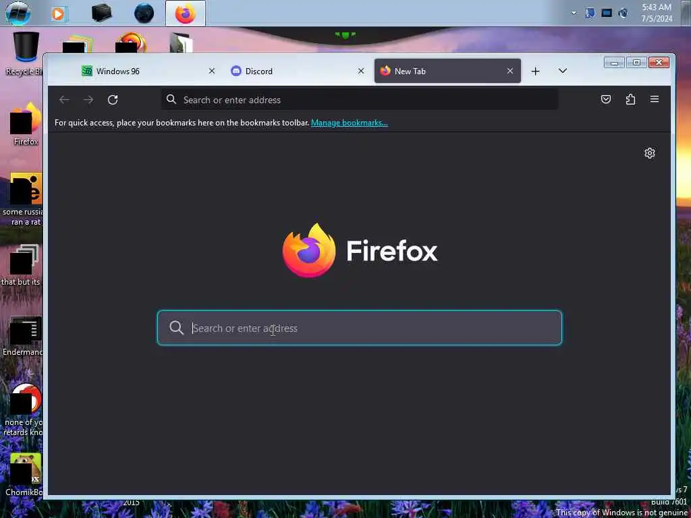Go back with the back arrow

[x=64, y=100]
